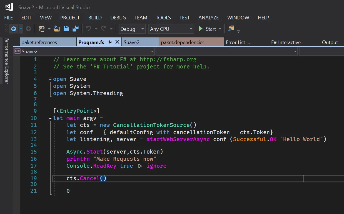Click on ignore keyword in line 17

[156, 166]
